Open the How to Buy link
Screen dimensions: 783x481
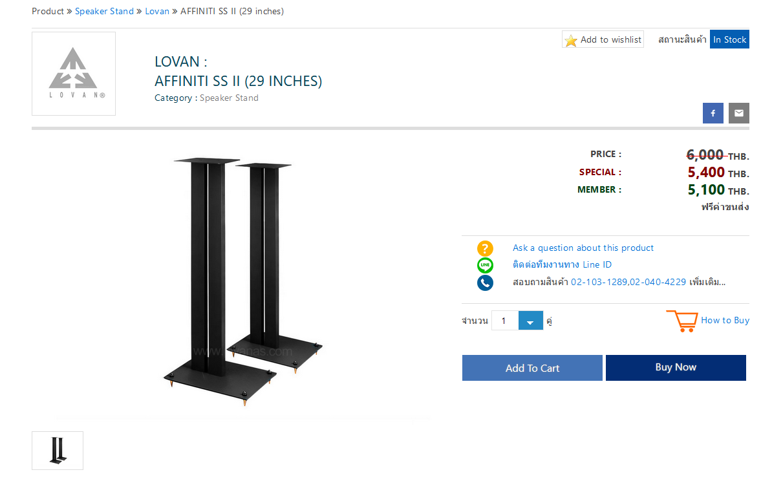pyautogui.click(x=725, y=320)
